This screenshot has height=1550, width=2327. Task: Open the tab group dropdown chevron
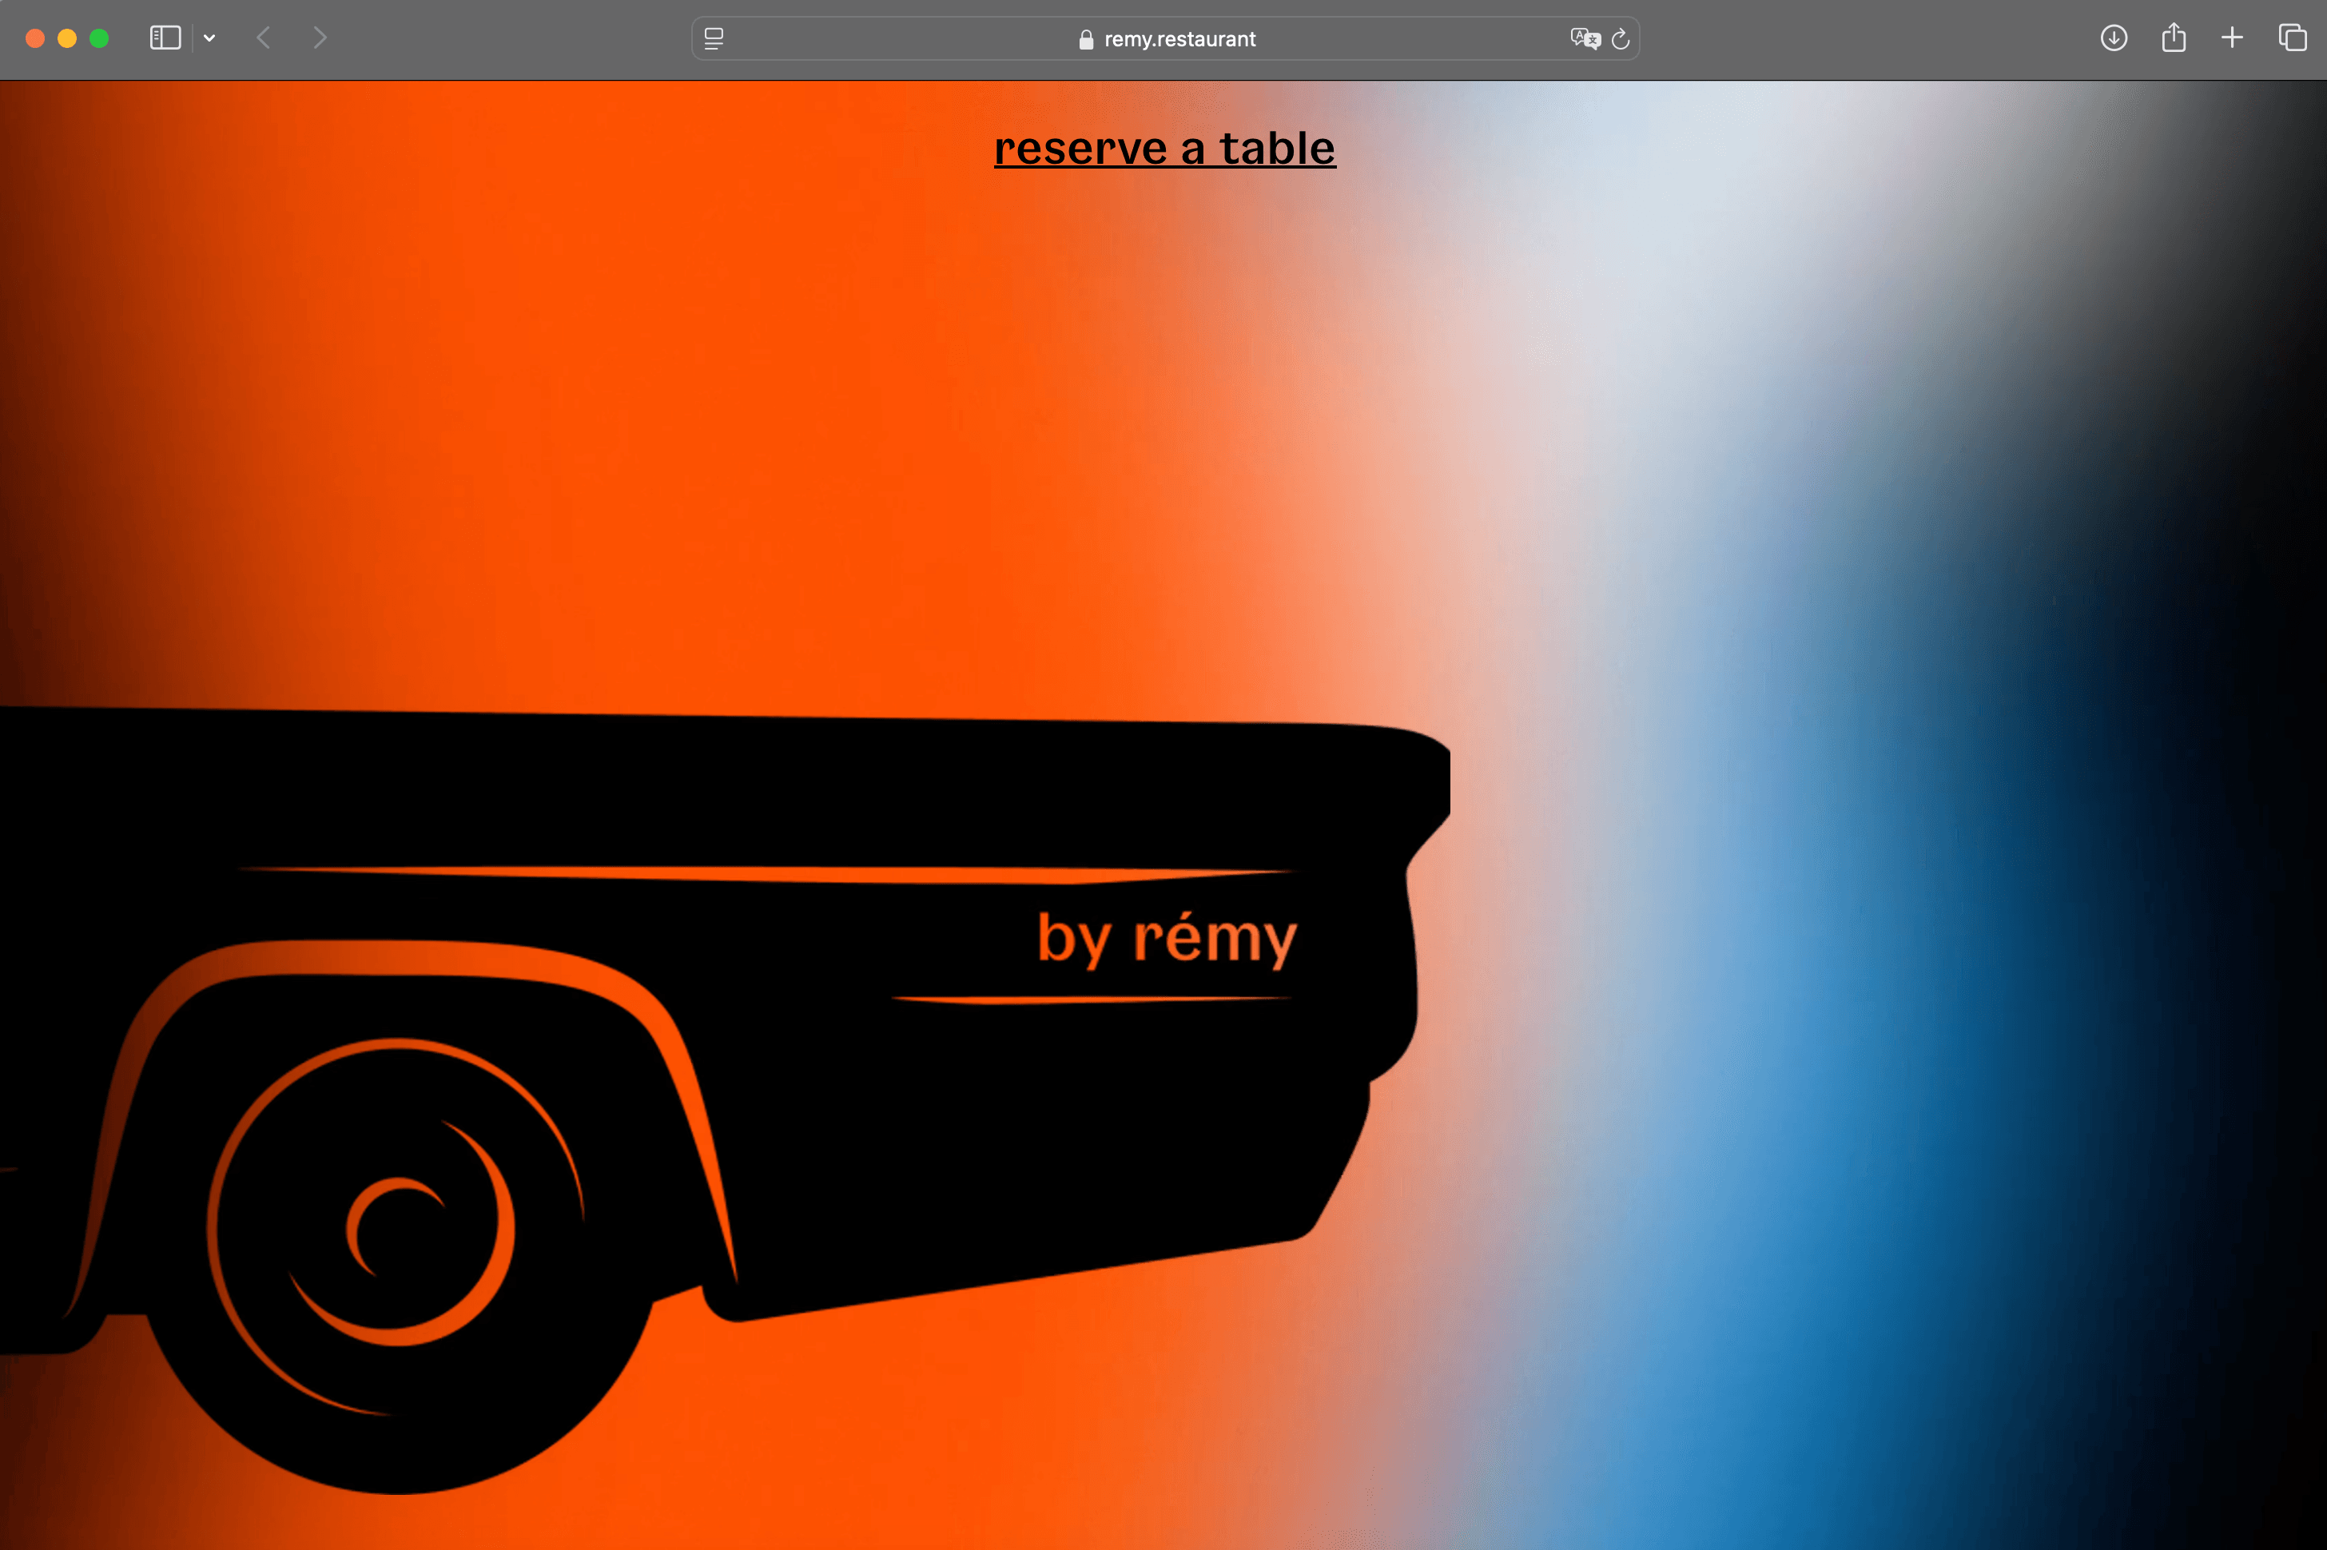209,38
